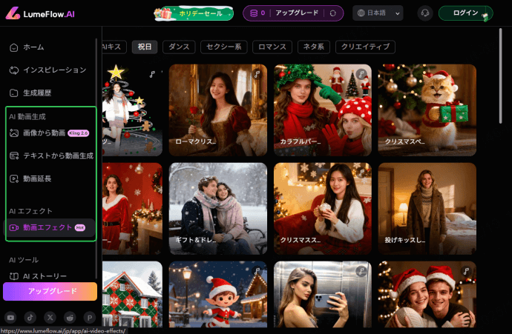This screenshot has height=334, width=512.
Task: Click the Pinterest social icon
Action: pyautogui.click(x=91, y=317)
